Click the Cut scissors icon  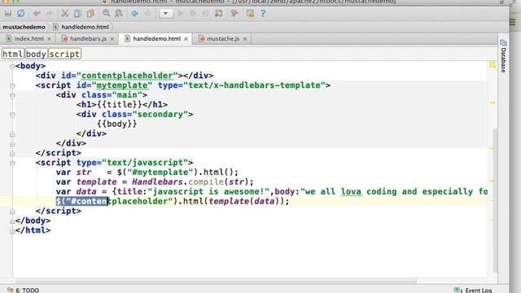coord(65,13)
